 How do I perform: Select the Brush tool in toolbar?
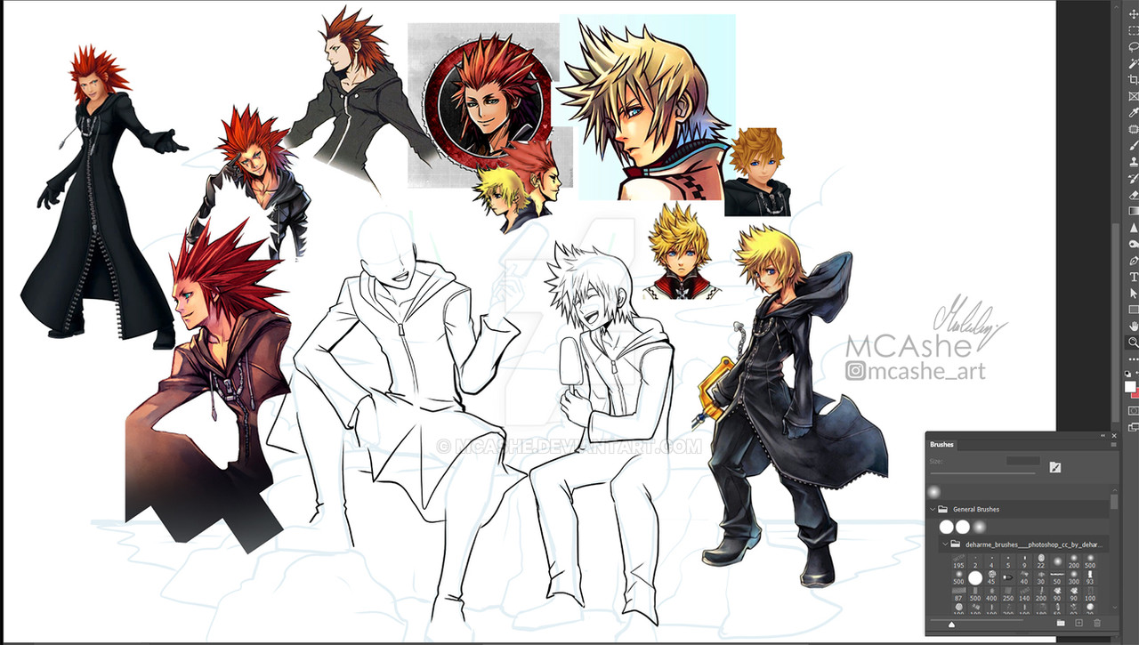1133,144
